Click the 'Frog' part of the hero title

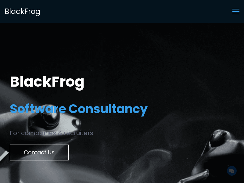68,82
